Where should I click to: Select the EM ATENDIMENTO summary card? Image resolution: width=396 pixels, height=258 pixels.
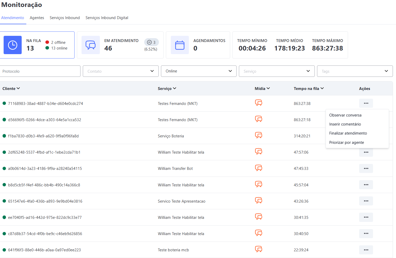pyautogui.click(x=120, y=45)
